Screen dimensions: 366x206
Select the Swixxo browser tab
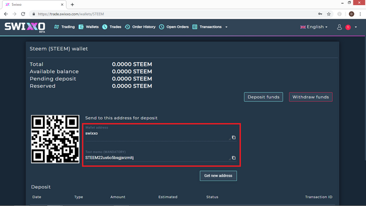point(34,5)
